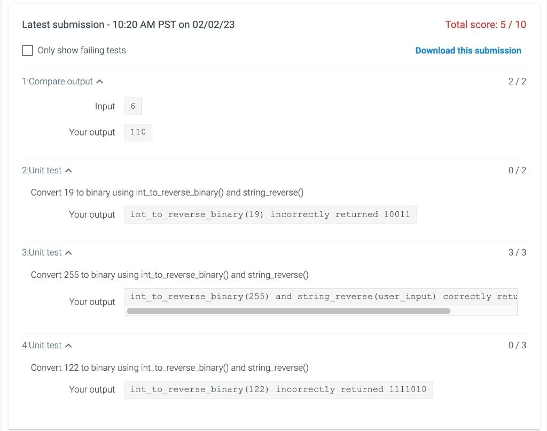Click the 0 / 3 score for test 4
547x431 pixels.
[517, 345]
